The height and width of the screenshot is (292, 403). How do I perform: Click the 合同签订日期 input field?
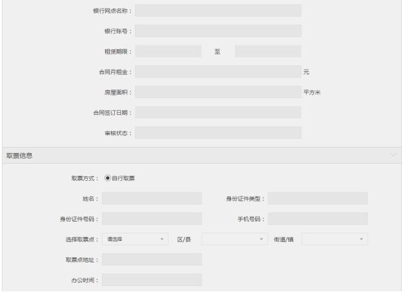[x=218, y=112]
